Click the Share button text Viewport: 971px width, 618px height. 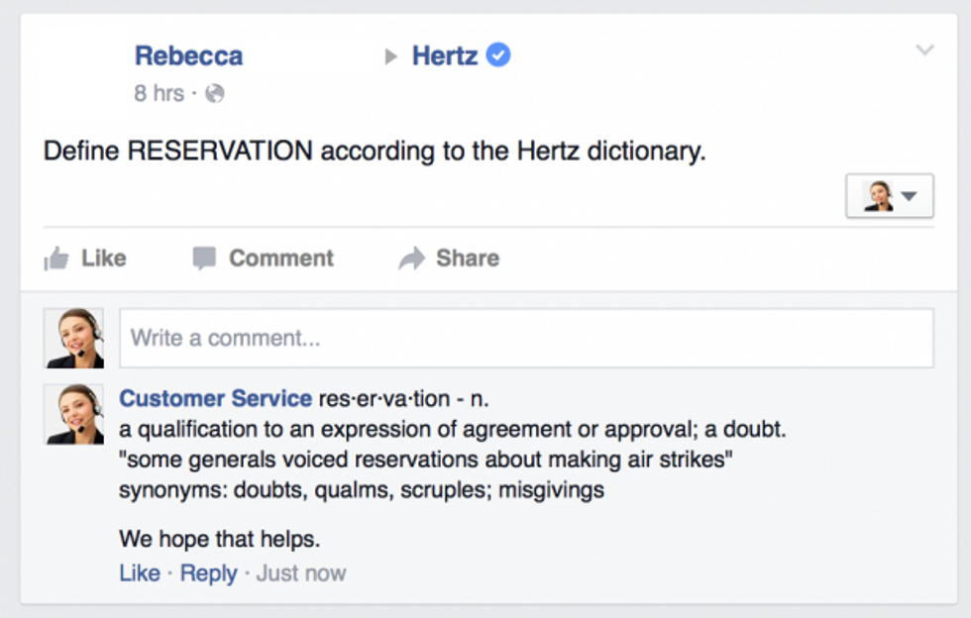(x=468, y=258)
